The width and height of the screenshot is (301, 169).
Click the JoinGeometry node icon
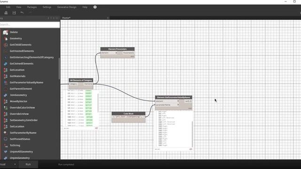click(5, 95)
